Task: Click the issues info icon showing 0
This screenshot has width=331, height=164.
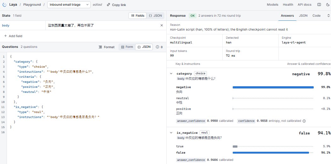Action: point(157,47)
